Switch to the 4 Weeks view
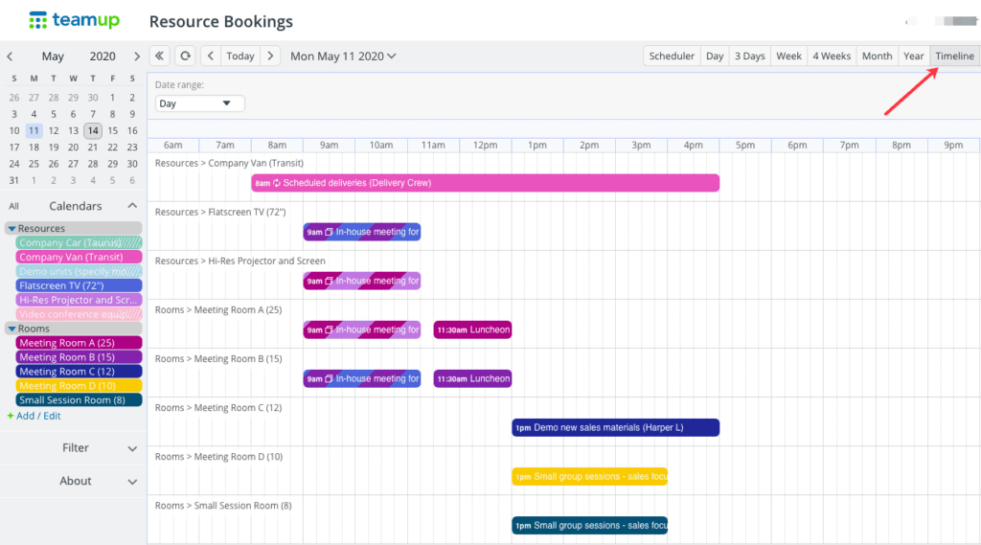 pyautogui.click(x=832, y=56)
